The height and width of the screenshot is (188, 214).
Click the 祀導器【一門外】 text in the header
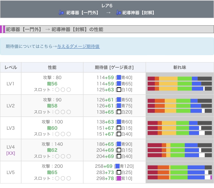(82, 12)
